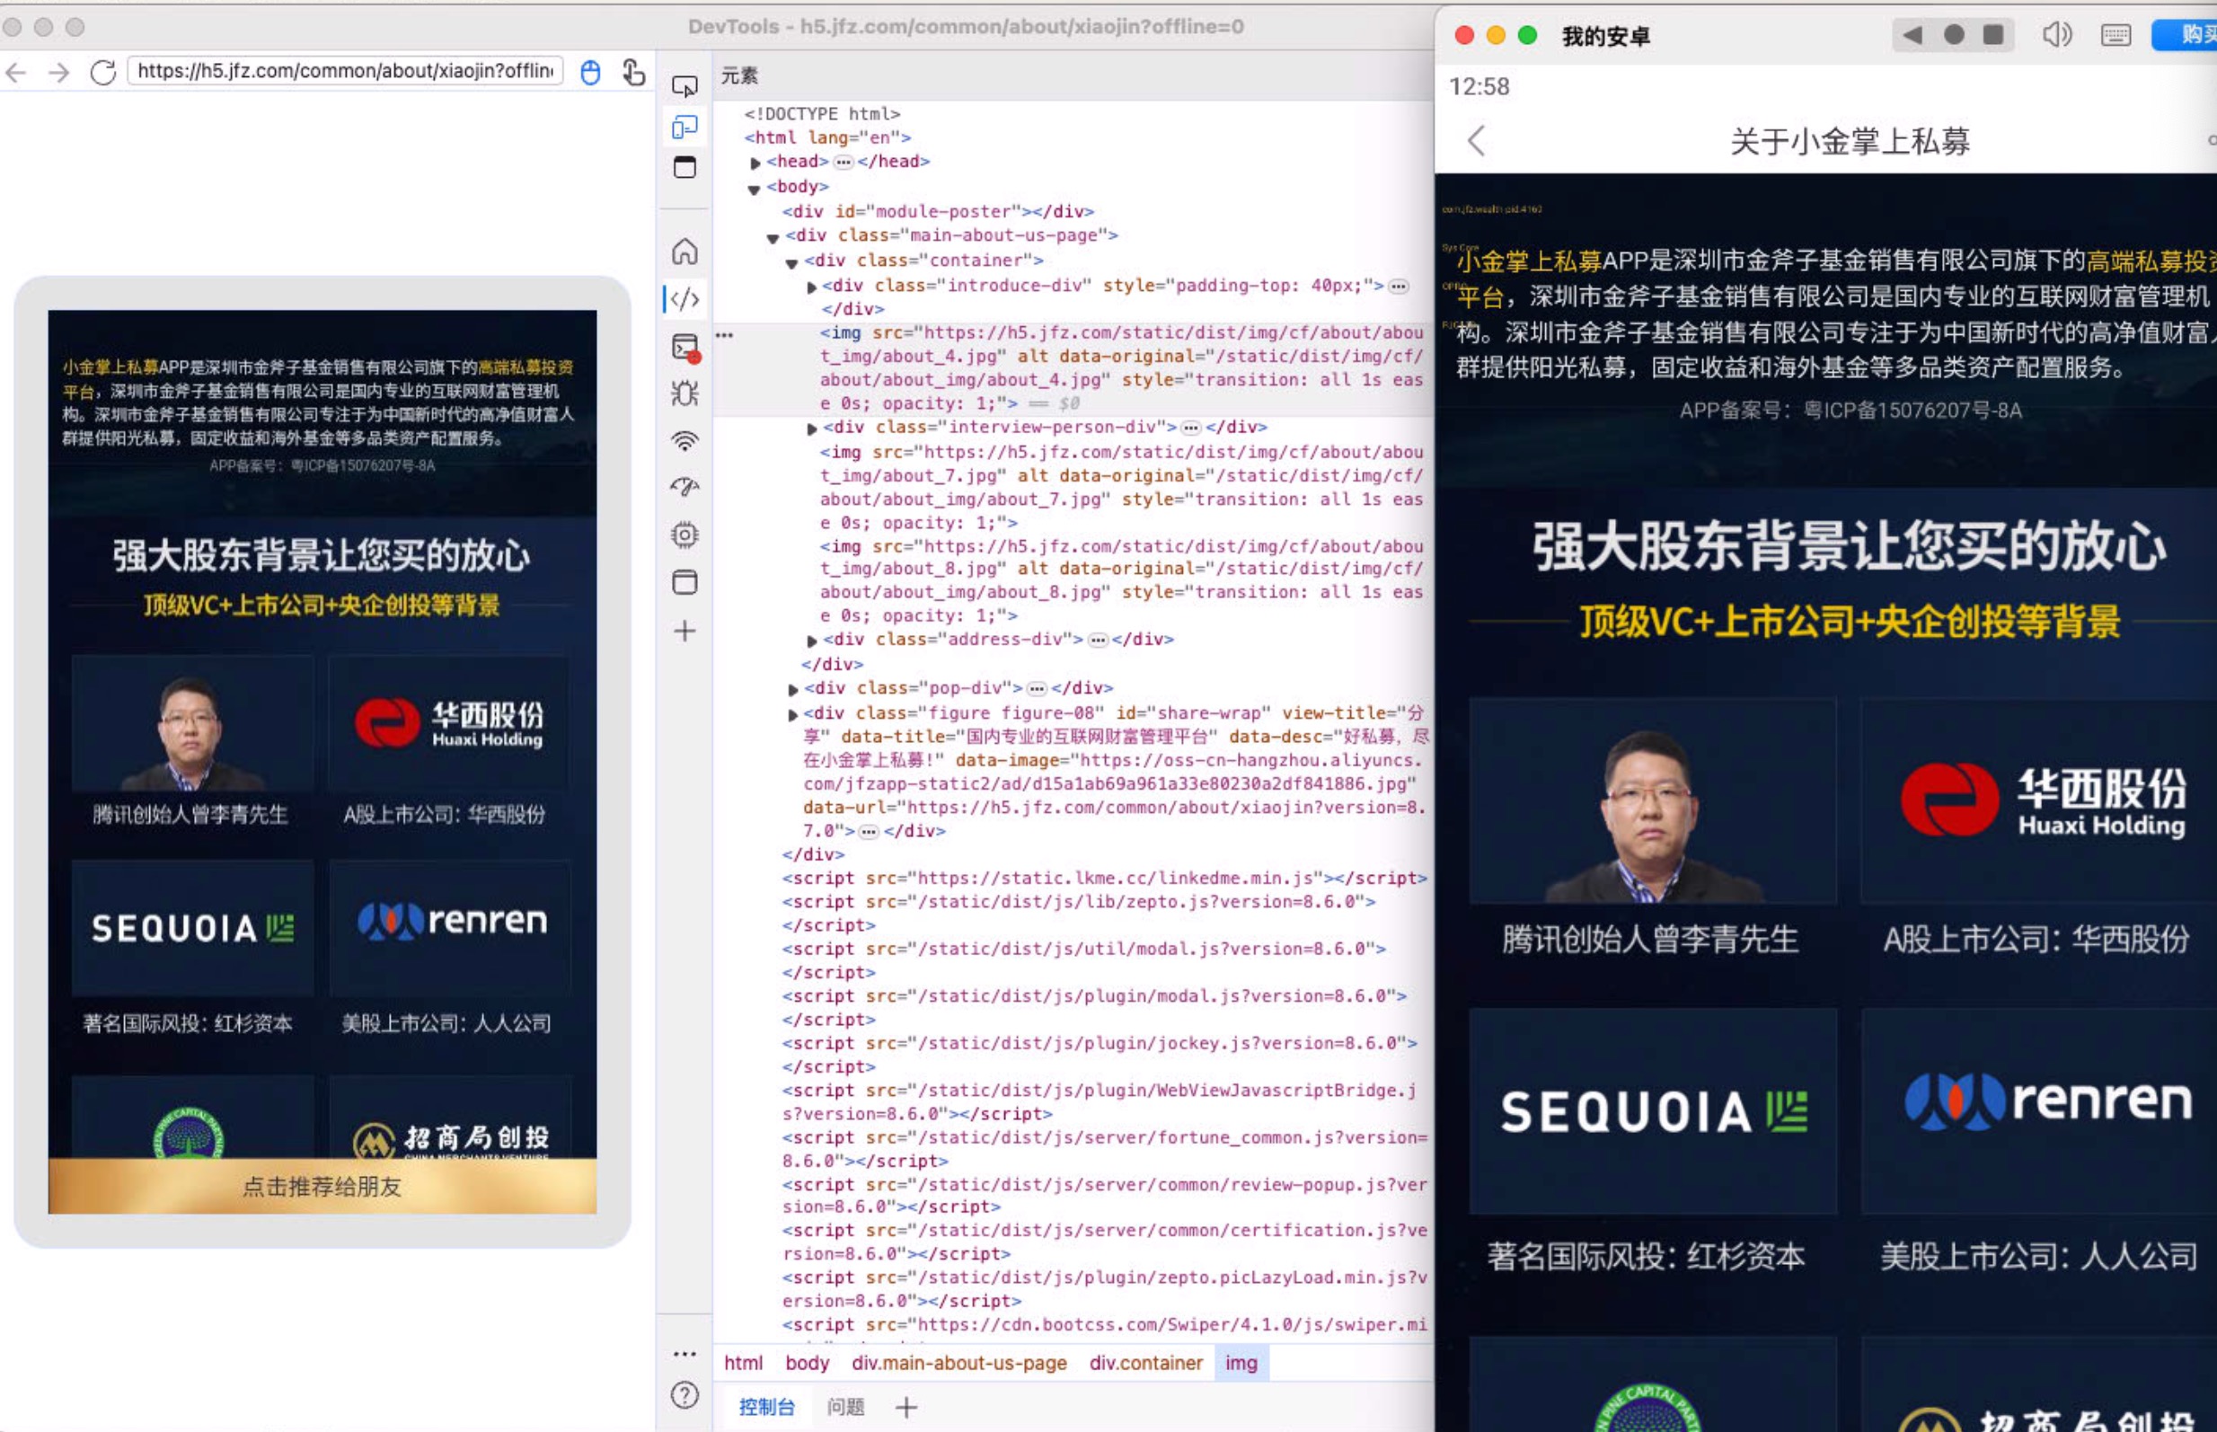
Task: Click the plus to add a drawer tab
Action: click(x=906, y=1407)
